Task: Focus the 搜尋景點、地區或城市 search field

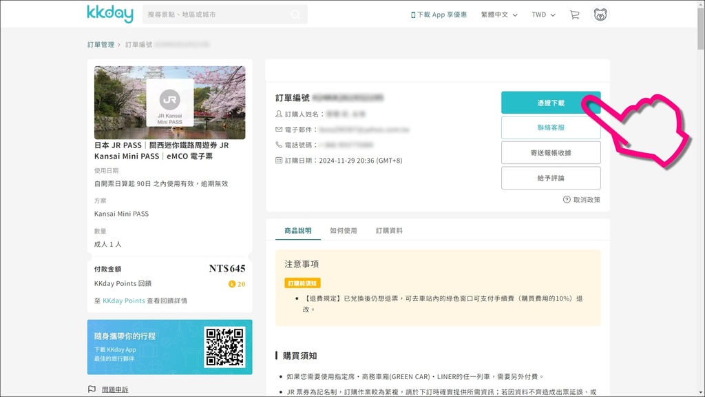Action: [225, 14]
